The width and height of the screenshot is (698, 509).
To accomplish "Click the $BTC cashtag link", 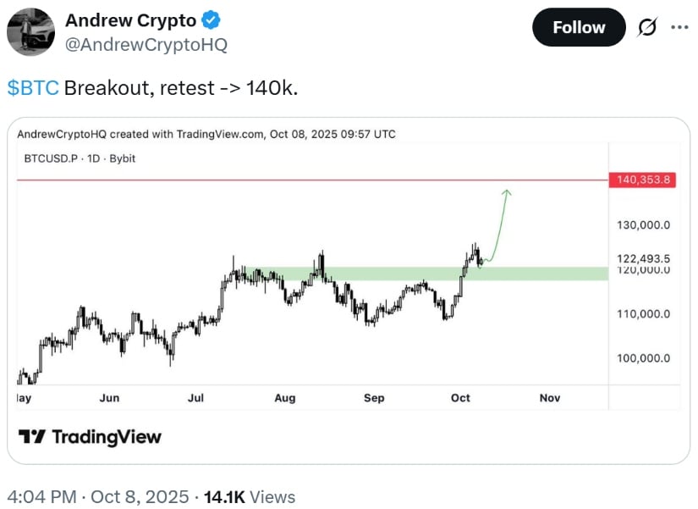I will (x=33, y=88).
